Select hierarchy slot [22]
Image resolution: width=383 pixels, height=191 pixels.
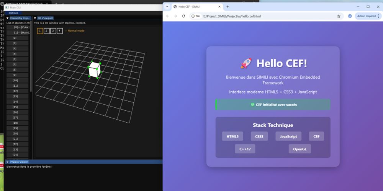point(17,144)
